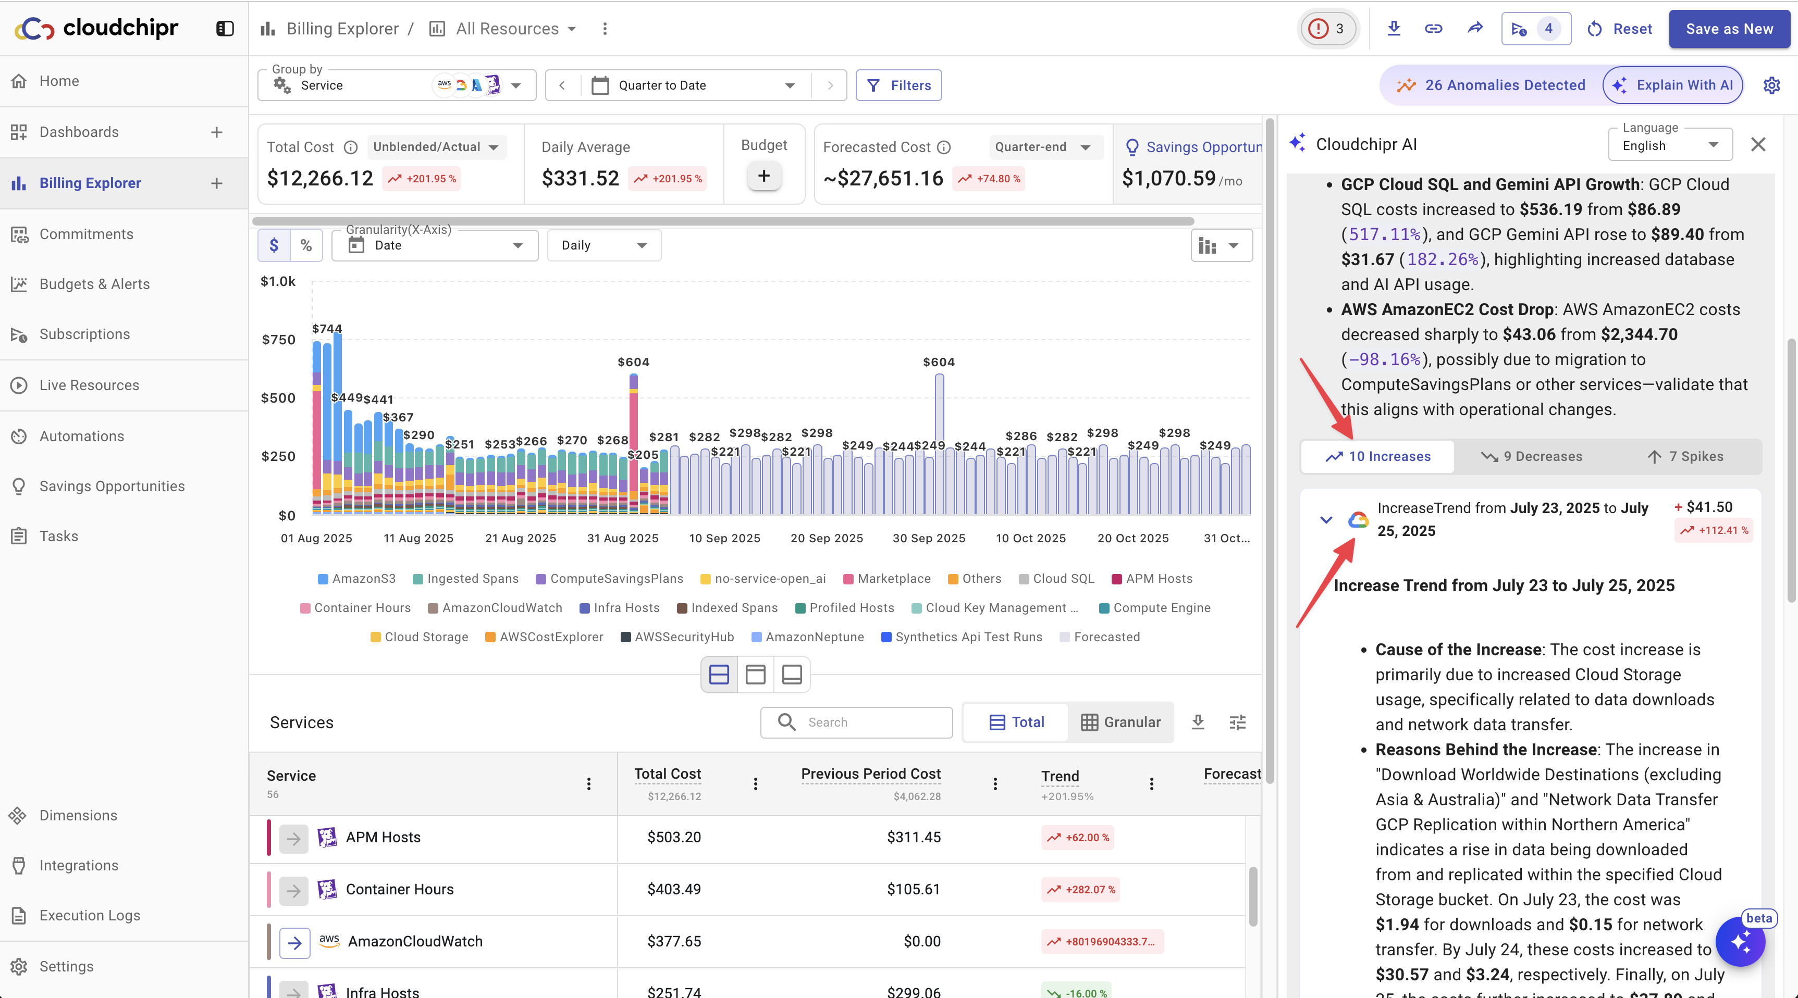1798x998 pixels.
Task: Open Total Cost column three-dot menu
Action: tap(755, 784)
